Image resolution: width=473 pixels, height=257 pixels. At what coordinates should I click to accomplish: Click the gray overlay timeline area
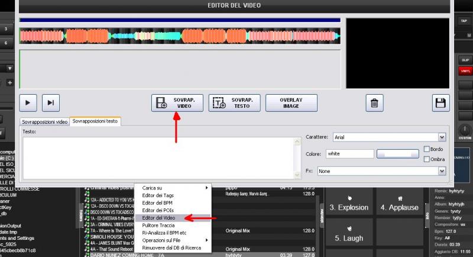(180, 69)
